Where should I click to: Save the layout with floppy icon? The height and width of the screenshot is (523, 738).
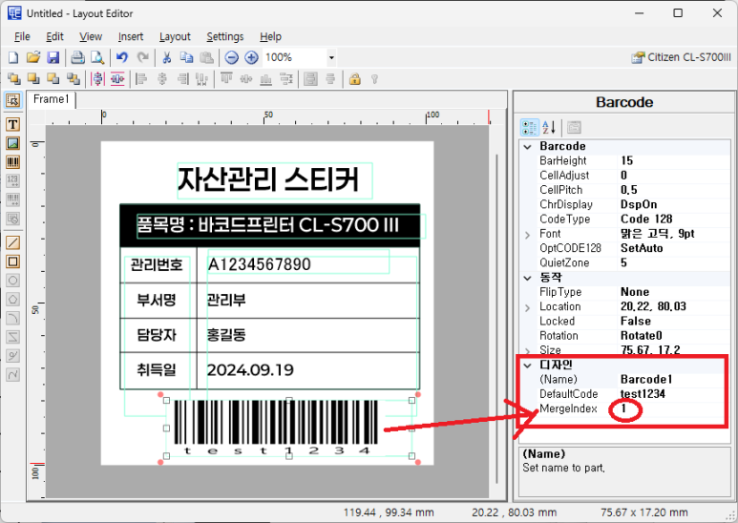click(53, 58)
